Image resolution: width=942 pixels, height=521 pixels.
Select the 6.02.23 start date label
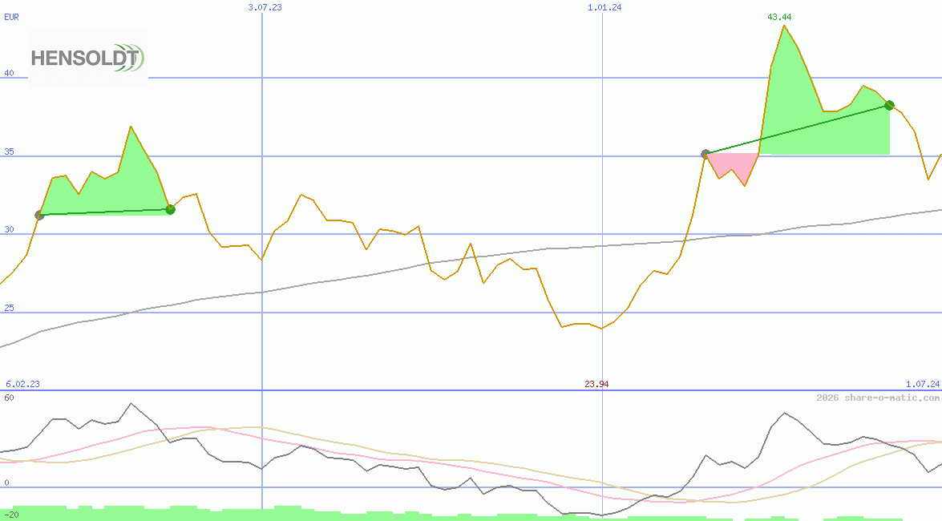pos(22,384)
